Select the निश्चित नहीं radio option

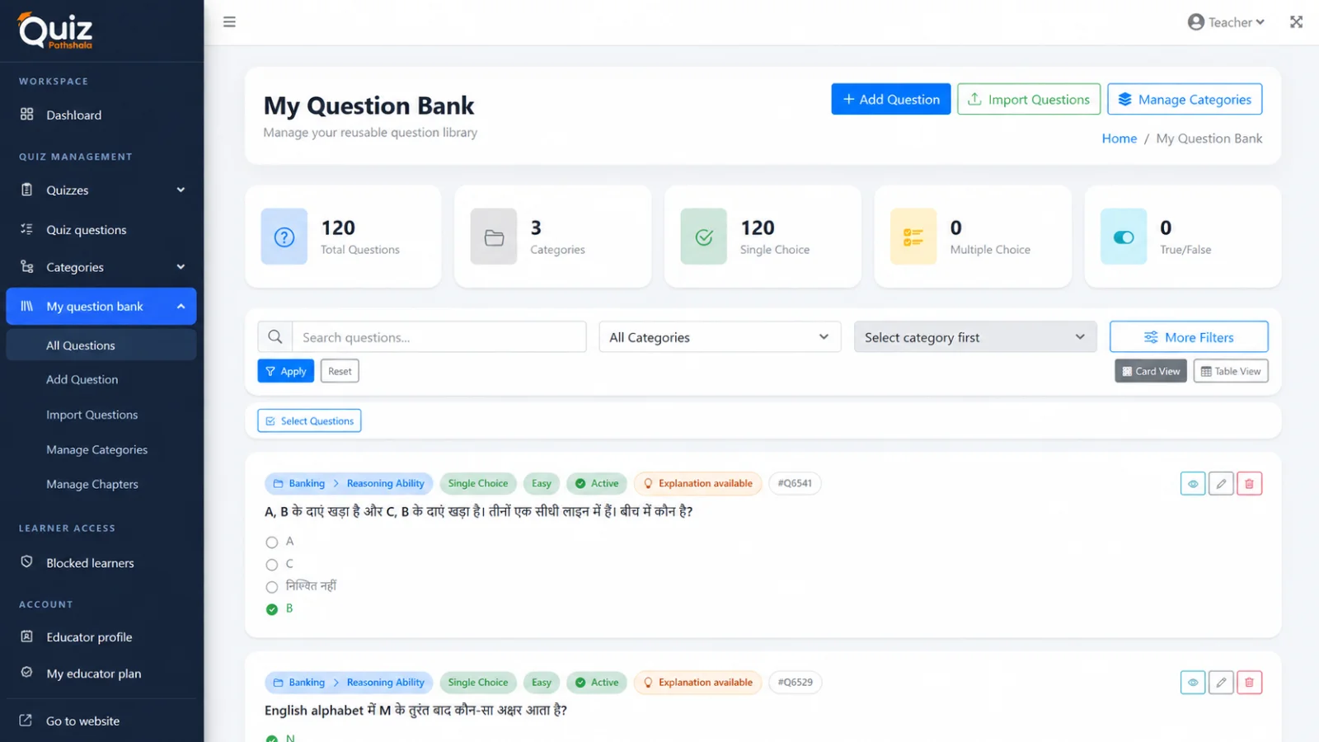271,587
